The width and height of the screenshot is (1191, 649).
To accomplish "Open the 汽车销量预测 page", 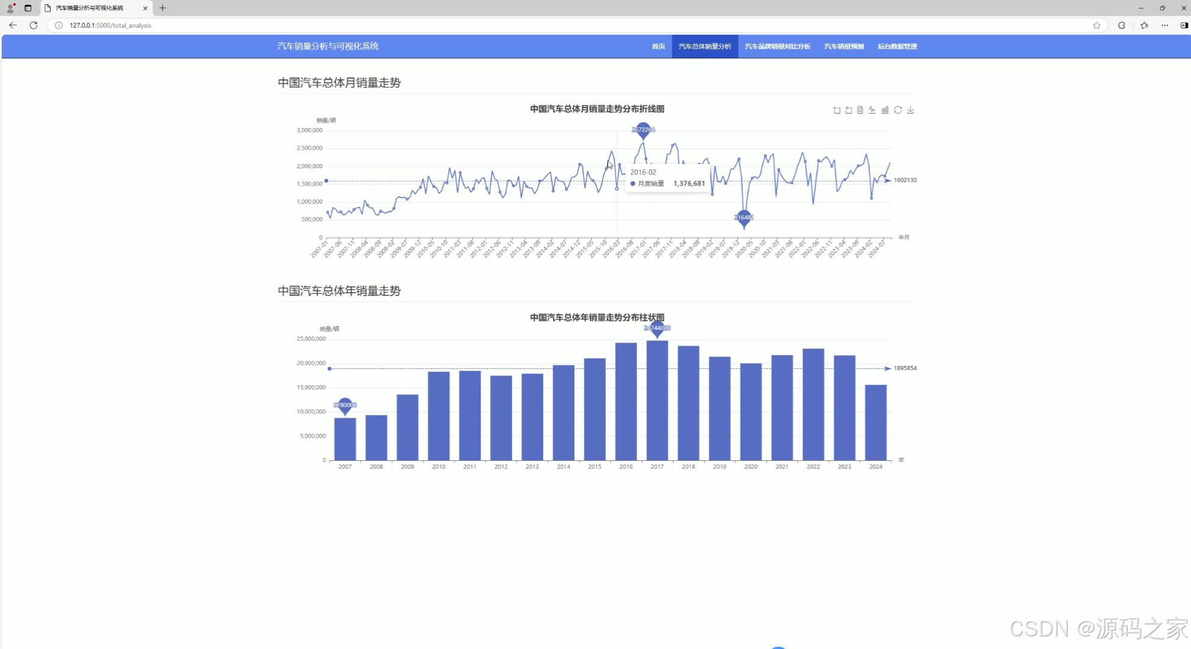I will [x=843, y=46].
